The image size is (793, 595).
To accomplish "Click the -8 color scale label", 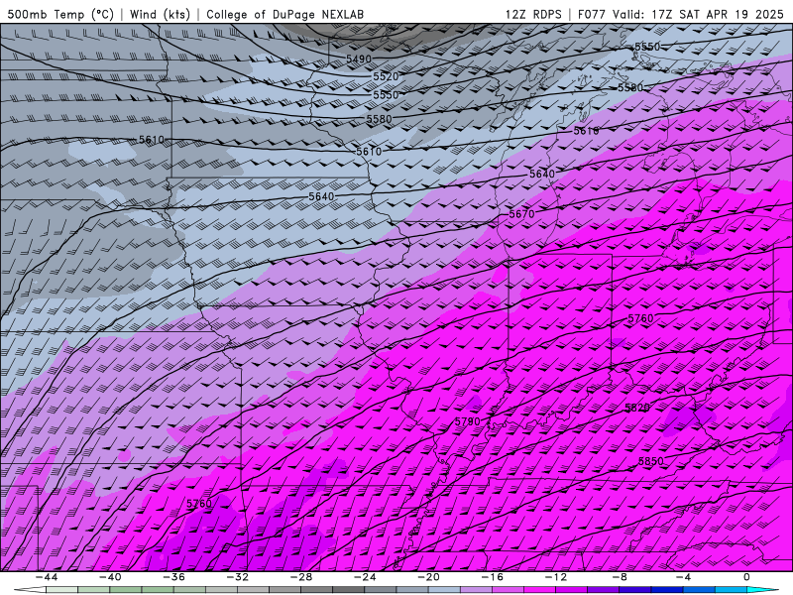I will (x=620, y=577).
